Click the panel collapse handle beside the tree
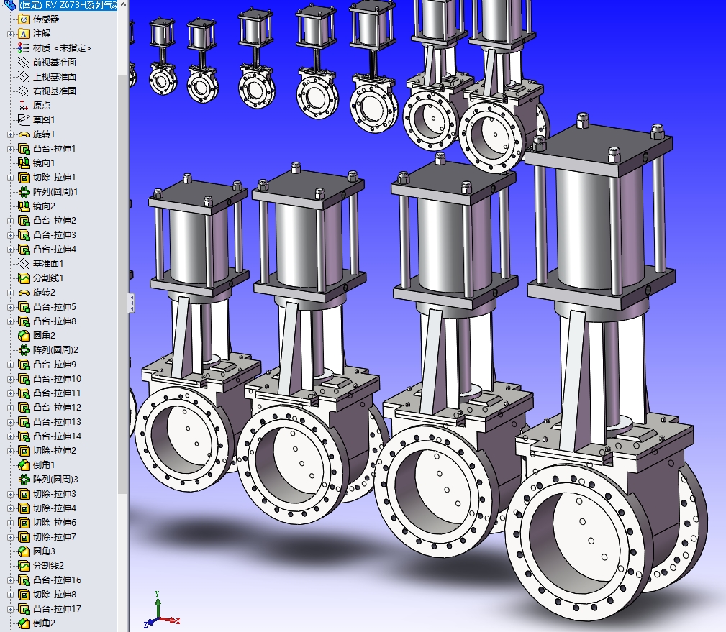This screenshot has width=726, height=632. pyautogui.click(x=132, y=303)
